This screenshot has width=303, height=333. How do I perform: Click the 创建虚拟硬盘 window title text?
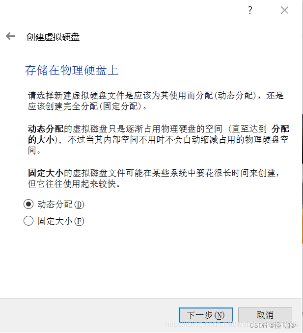coord(53,37)
